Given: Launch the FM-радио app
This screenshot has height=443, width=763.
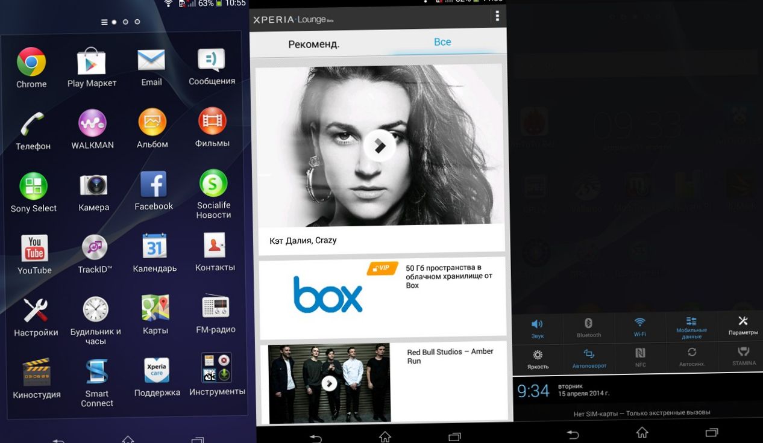Looking at the screenshot, I should [215, 307].
